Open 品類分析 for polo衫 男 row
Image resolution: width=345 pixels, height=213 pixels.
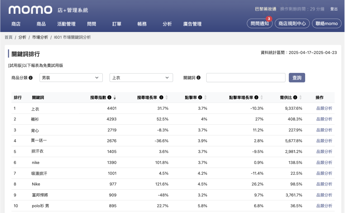tap(324, 206)
